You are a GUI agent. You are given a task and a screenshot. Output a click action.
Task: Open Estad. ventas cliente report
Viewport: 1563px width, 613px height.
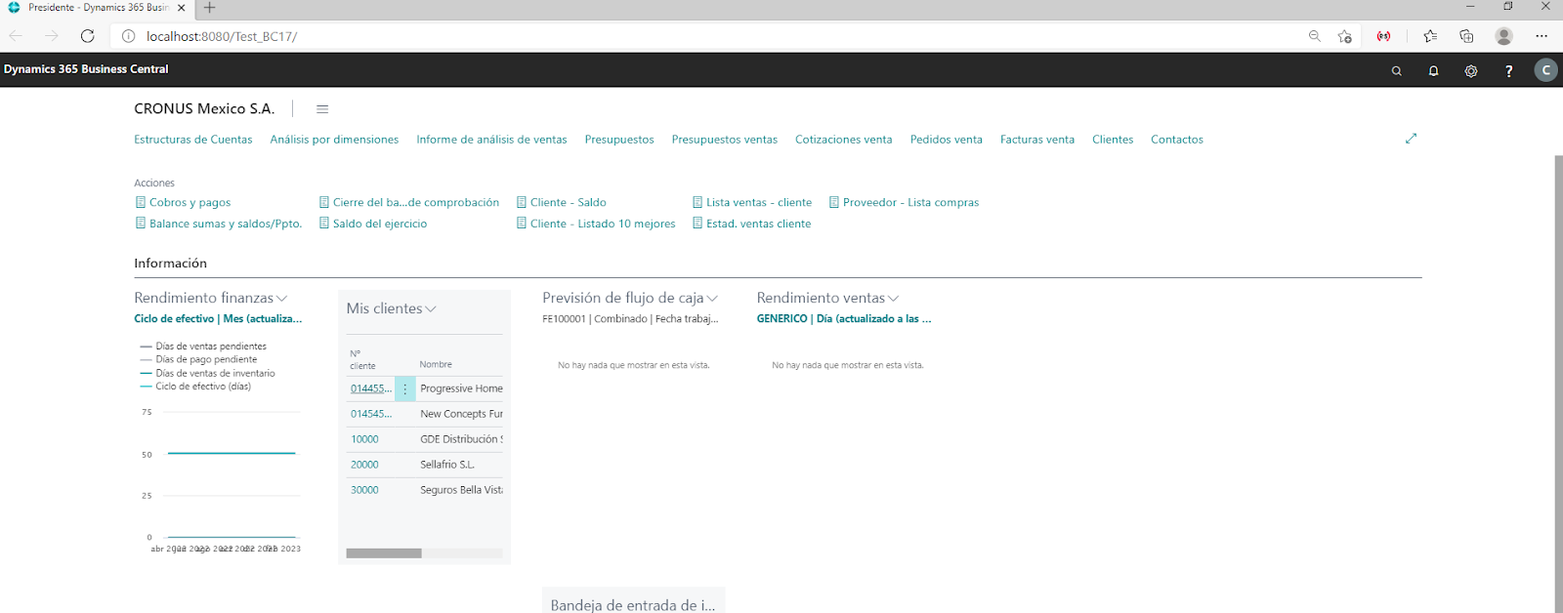pos(751,224)
